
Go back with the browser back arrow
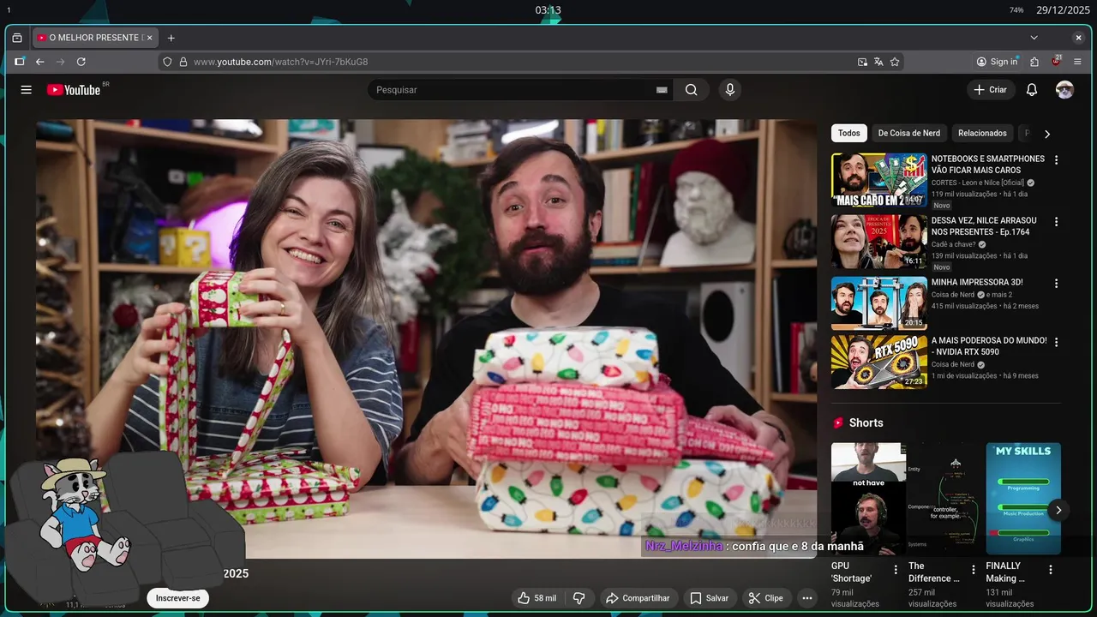(x=39, y=62)
